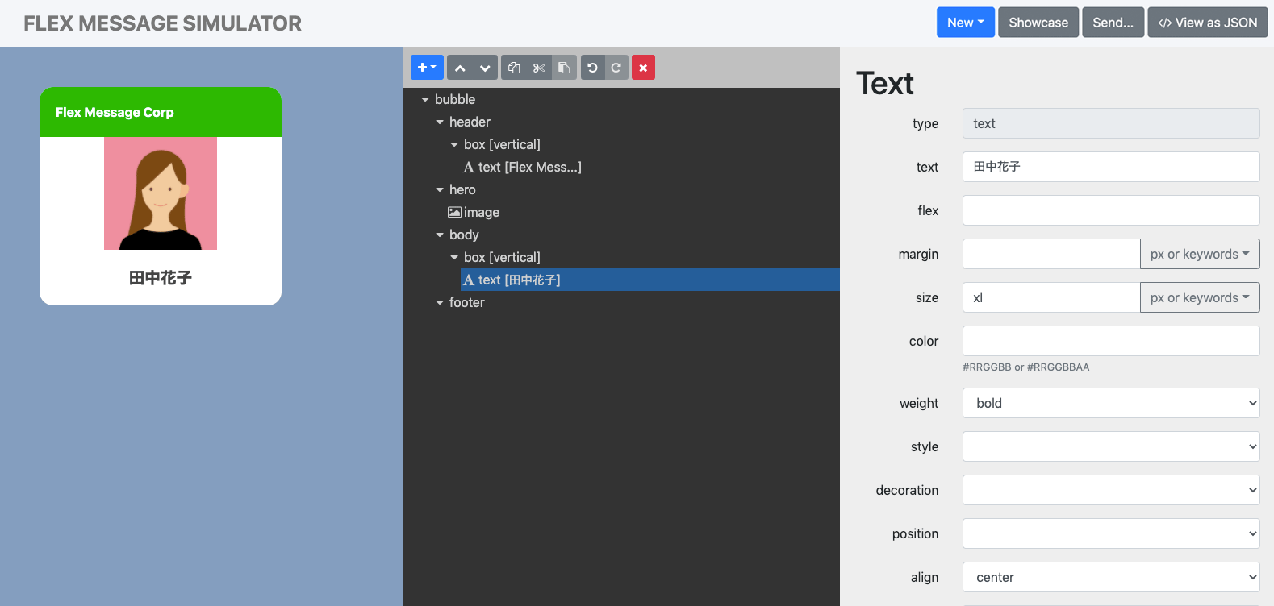Open the New dropdown menu
1274x606 pixels.
[965, 23]
